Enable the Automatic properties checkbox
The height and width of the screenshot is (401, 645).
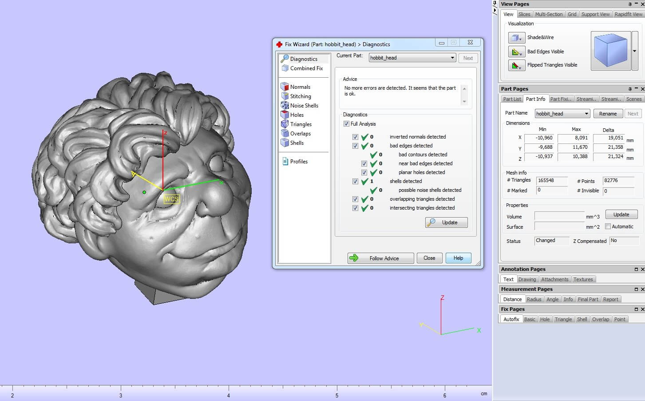pyautogui.click(x=608, y=226)
